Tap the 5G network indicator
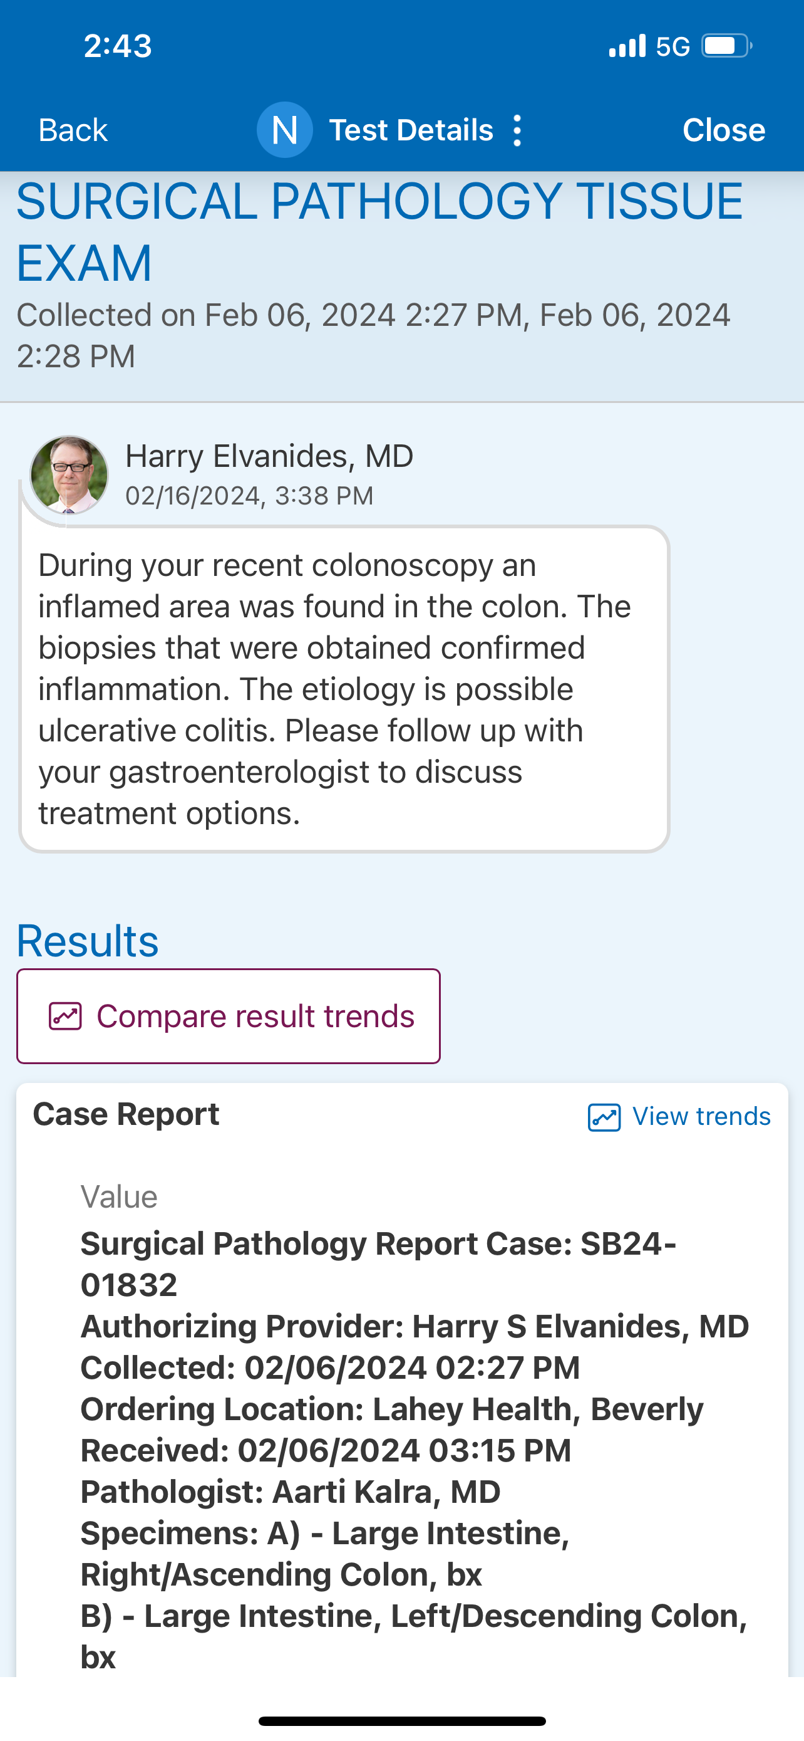The width and height of the screenshot is (804, 1741). click(x=673, y=46)
